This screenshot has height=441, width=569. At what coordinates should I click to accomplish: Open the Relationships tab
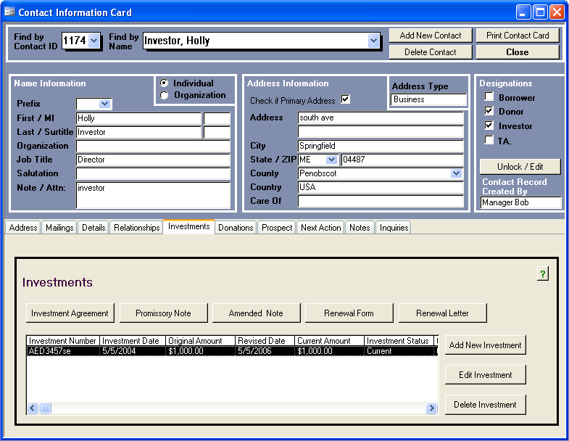(x=136, y=228)
